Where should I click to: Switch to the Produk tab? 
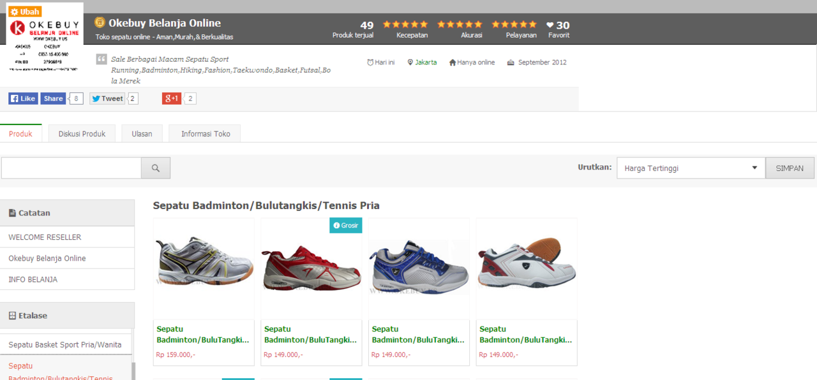point(20,134)
